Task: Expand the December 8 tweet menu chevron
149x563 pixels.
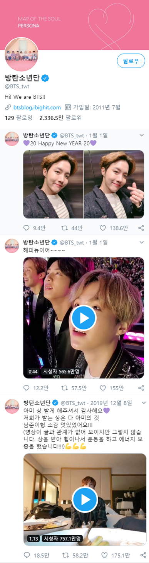Action: [x=141, y=402]
